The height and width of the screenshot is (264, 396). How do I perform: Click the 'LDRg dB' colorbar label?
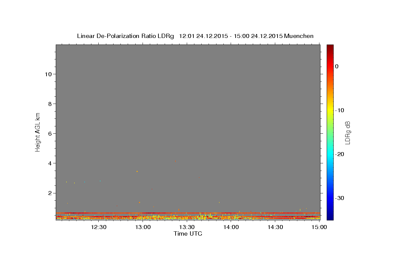click(x=347, y=133)
